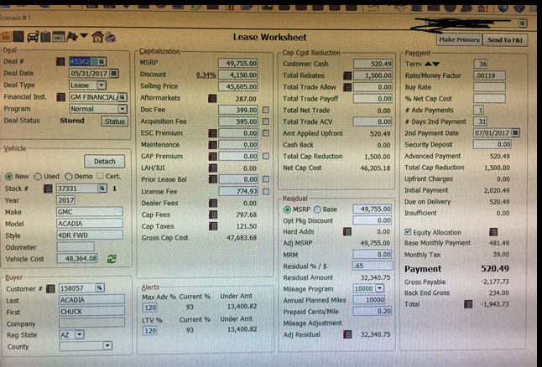Viewport: 542px width, 367px height.
Task: Open the search icon beside Deal # field
Action: [x=102, y=61]
